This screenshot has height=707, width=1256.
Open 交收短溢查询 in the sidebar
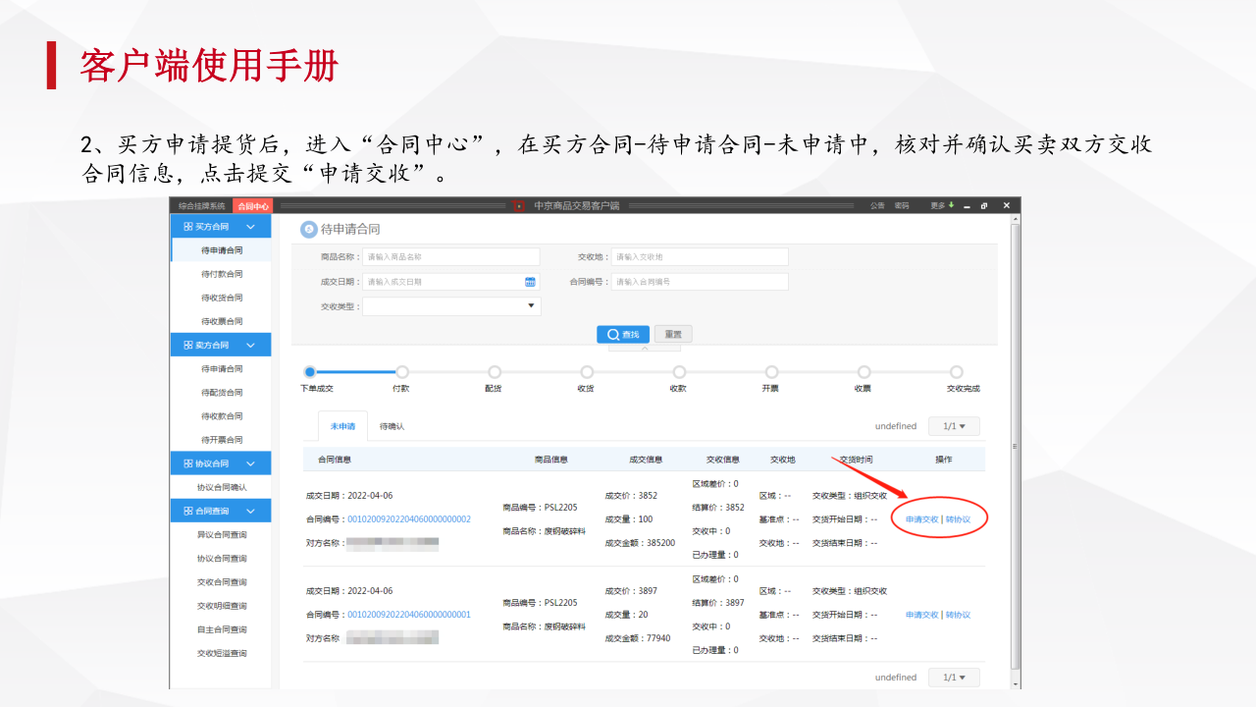pyautogui.click(x=222, y=653)
